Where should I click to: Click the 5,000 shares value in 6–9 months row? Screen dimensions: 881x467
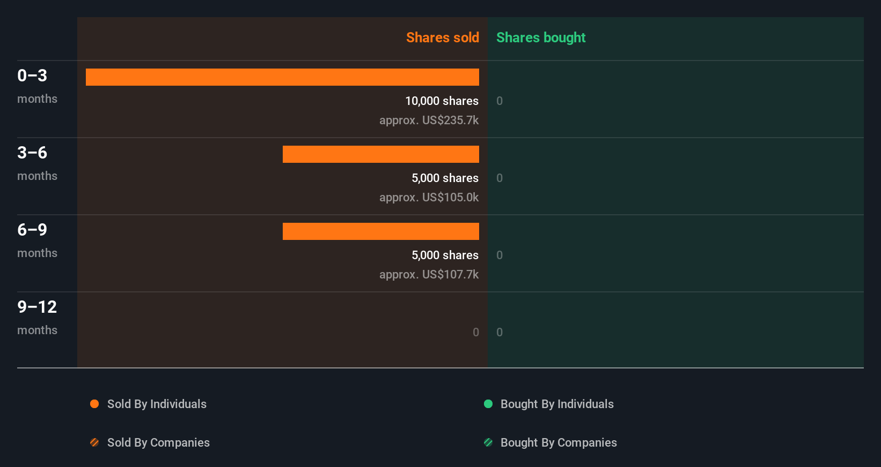point(445,255)
